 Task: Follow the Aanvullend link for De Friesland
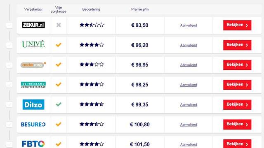point(189,85)
